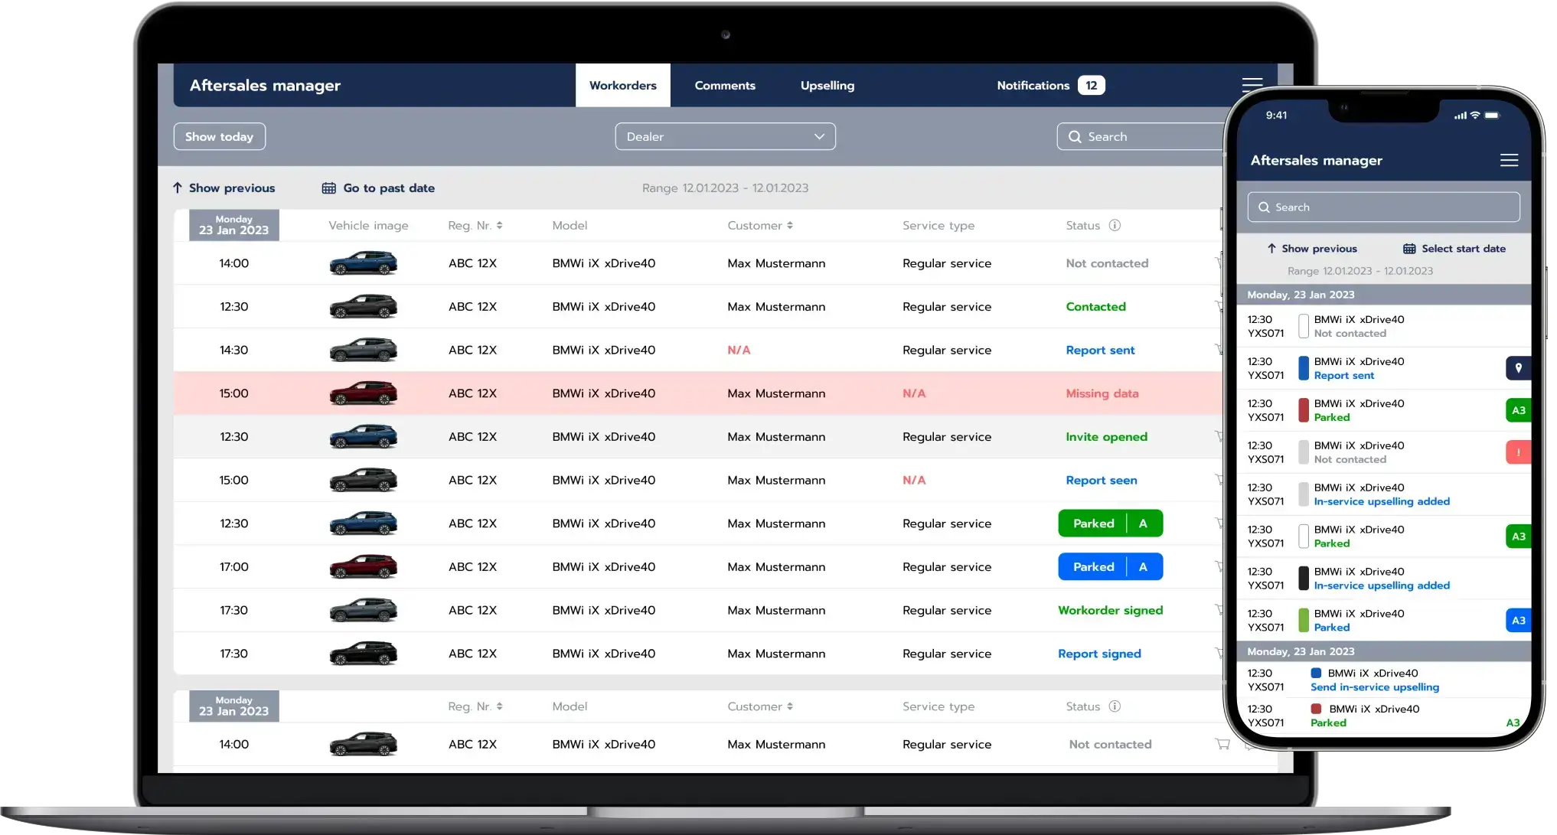Click the red exclamation alert badge on phone
Viewport: 1557px width, 835px height.
(1517, 452)
